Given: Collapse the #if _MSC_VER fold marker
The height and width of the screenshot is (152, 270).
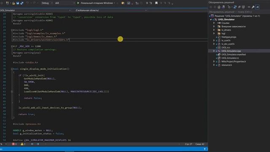Looking at the screenshot, I should coord(12,46).
